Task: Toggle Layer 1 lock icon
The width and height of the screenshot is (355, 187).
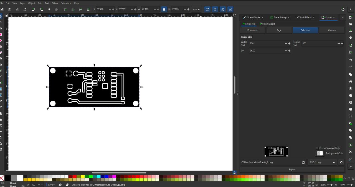Action: coord(67,185)
